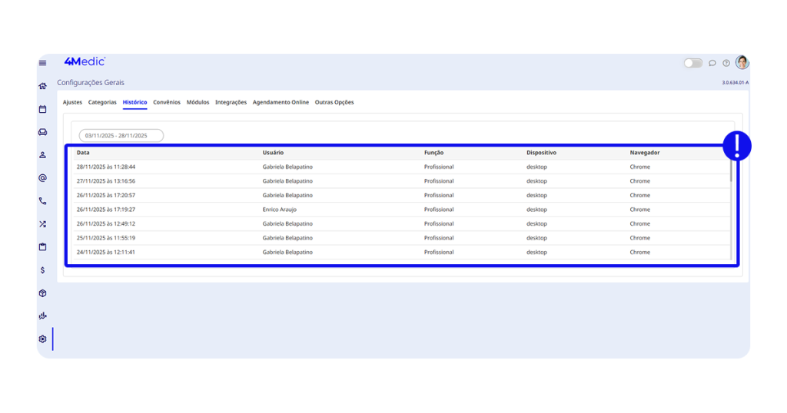Open the settings gear in sidebar
The width and height of the screenshot is (787, 413).
[42, 339]
